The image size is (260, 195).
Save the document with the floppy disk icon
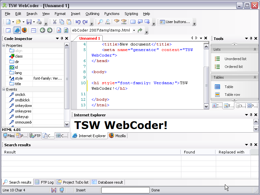(29, 22)
